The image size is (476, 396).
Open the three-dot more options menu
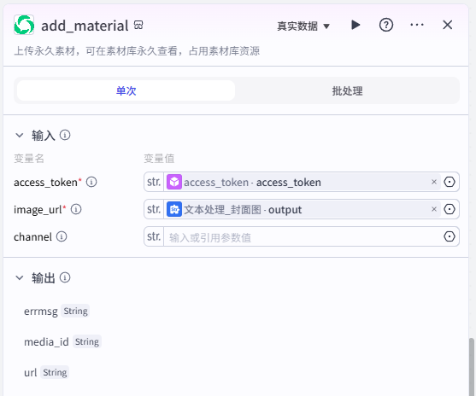tap(417, 25)
